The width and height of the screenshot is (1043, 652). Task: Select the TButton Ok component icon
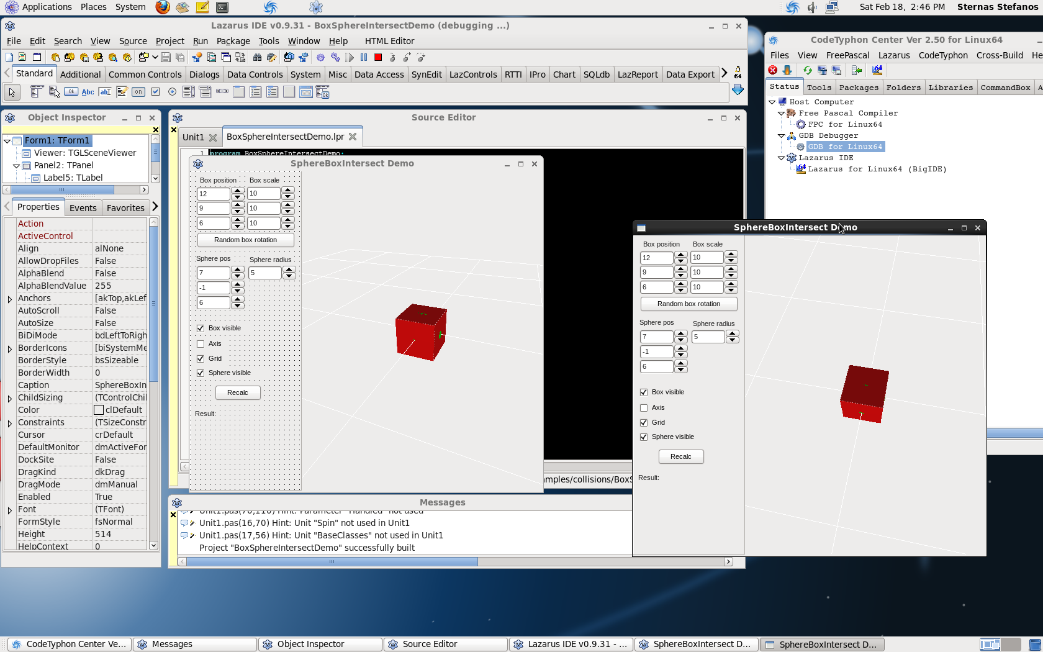(71, 92)
